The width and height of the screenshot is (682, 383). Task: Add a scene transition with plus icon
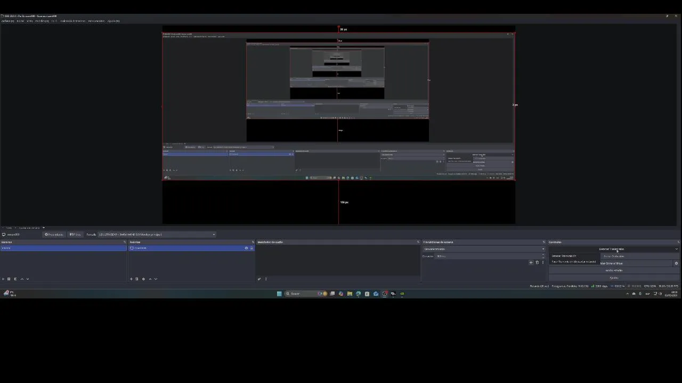coord(531,262)
